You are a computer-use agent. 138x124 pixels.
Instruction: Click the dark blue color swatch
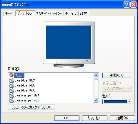click(115, 102)
